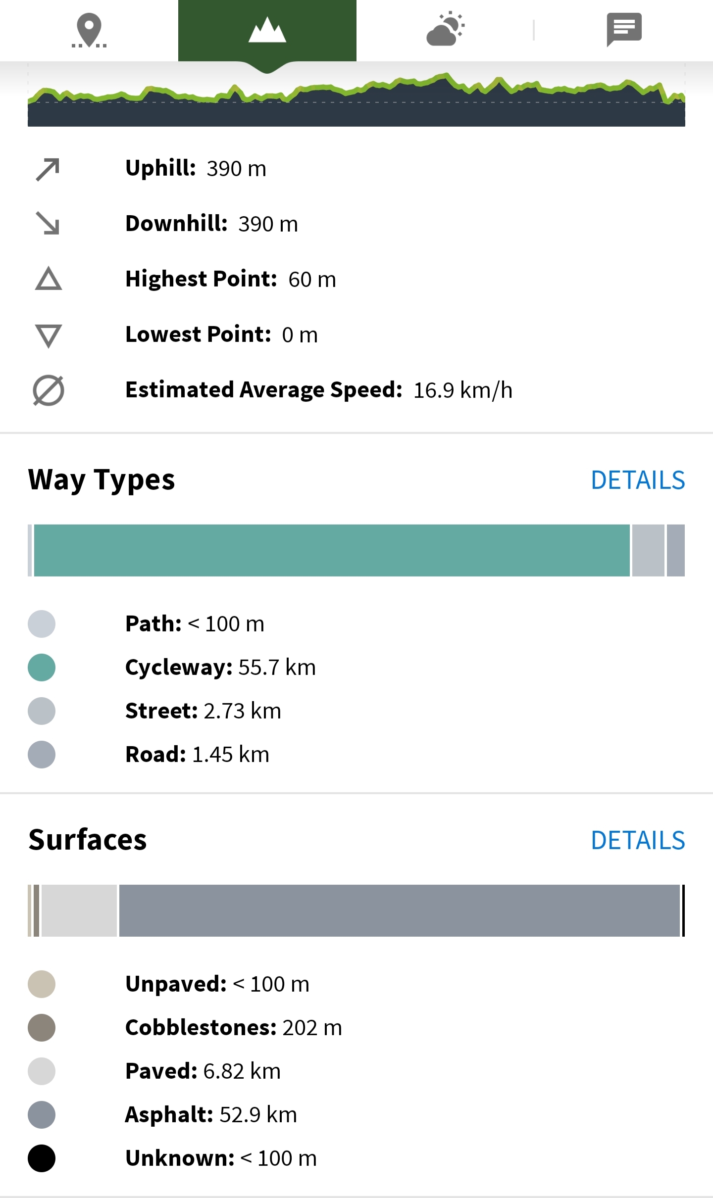The image size is (713, 1198).
Task: Select the Cycleway teal color dot
Action: (x=42, y=668)
